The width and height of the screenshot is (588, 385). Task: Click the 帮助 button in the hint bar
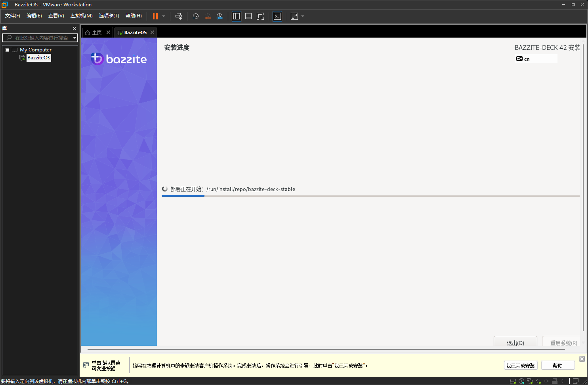click(x=558, y=366)
